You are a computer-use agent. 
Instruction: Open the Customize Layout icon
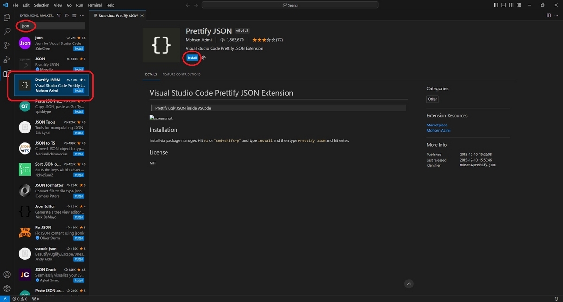[518, 5]
